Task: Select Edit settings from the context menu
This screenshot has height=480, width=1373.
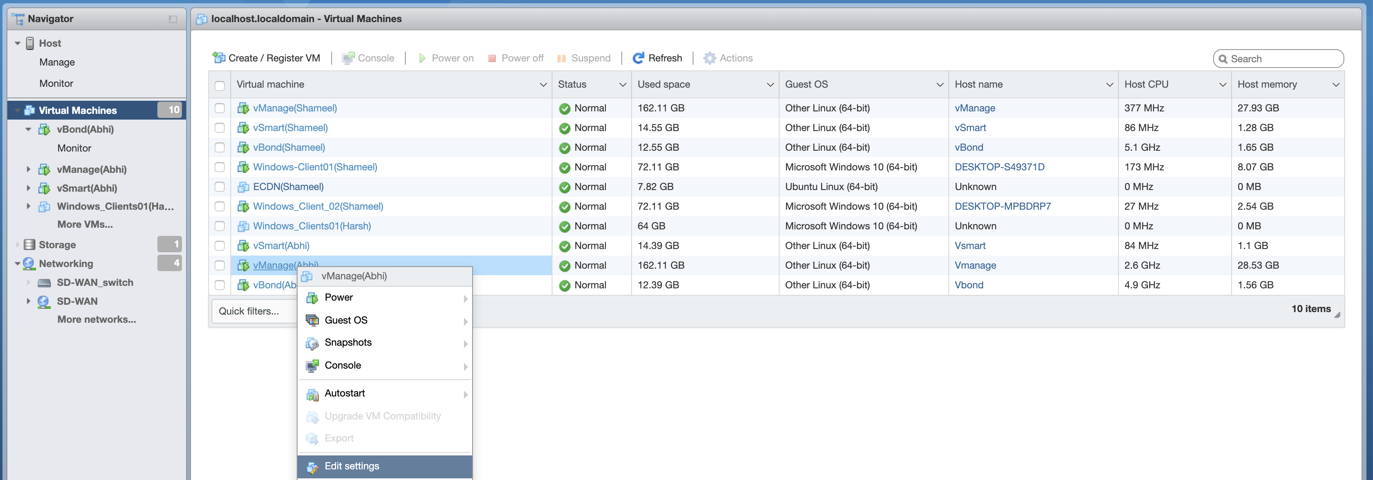Action: pos(352,466)
